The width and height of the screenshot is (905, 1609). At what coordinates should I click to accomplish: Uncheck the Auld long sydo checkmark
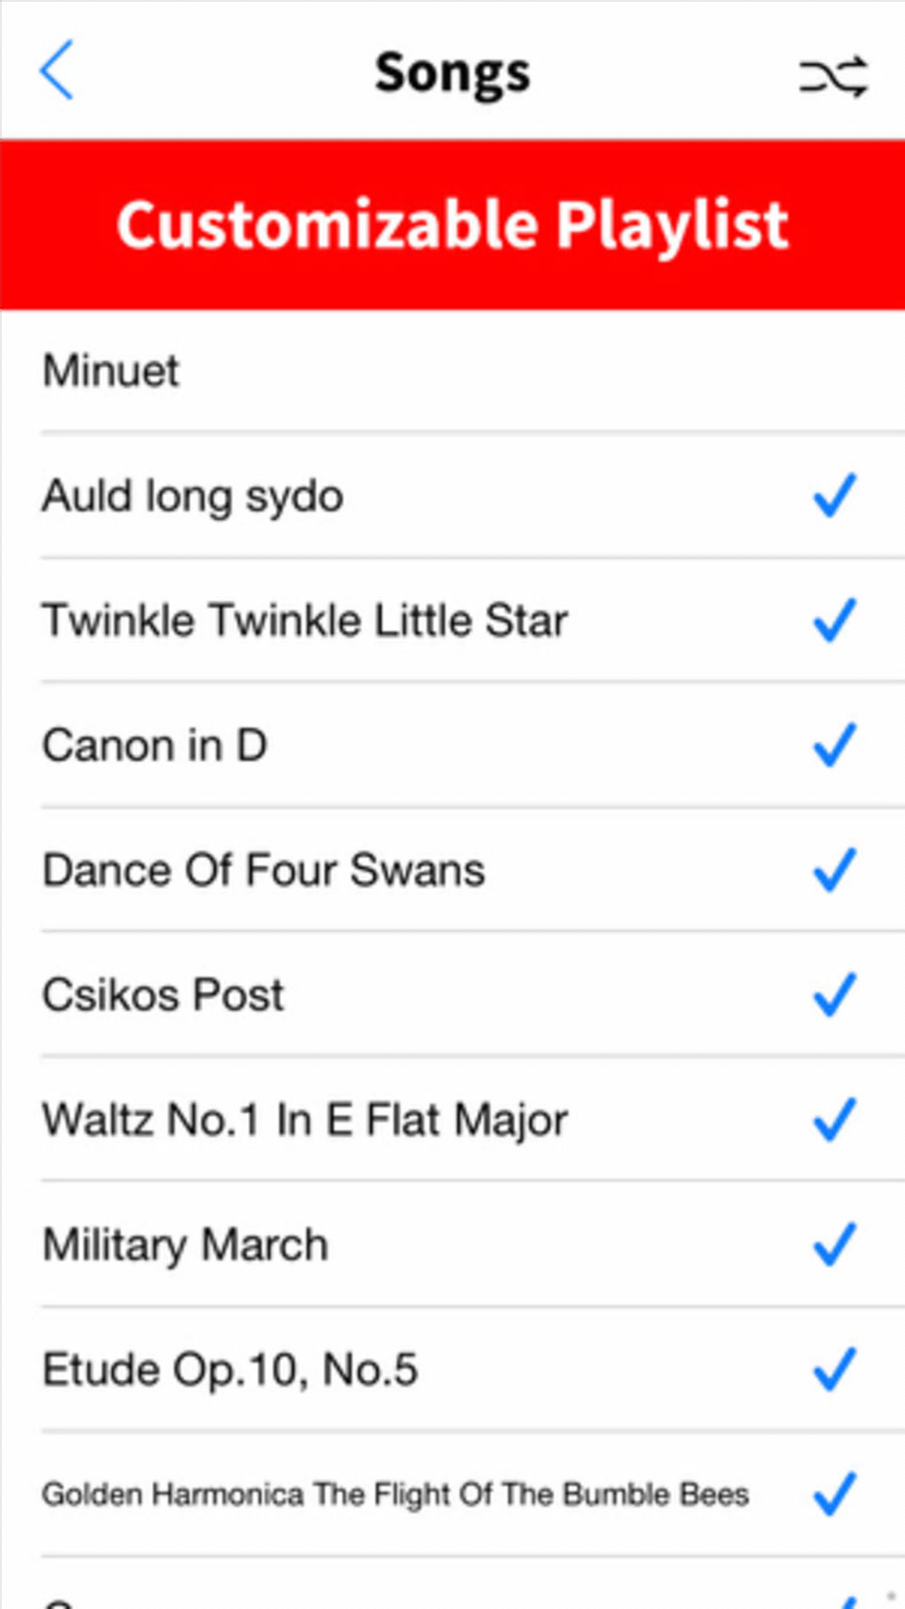pos(834,495)
